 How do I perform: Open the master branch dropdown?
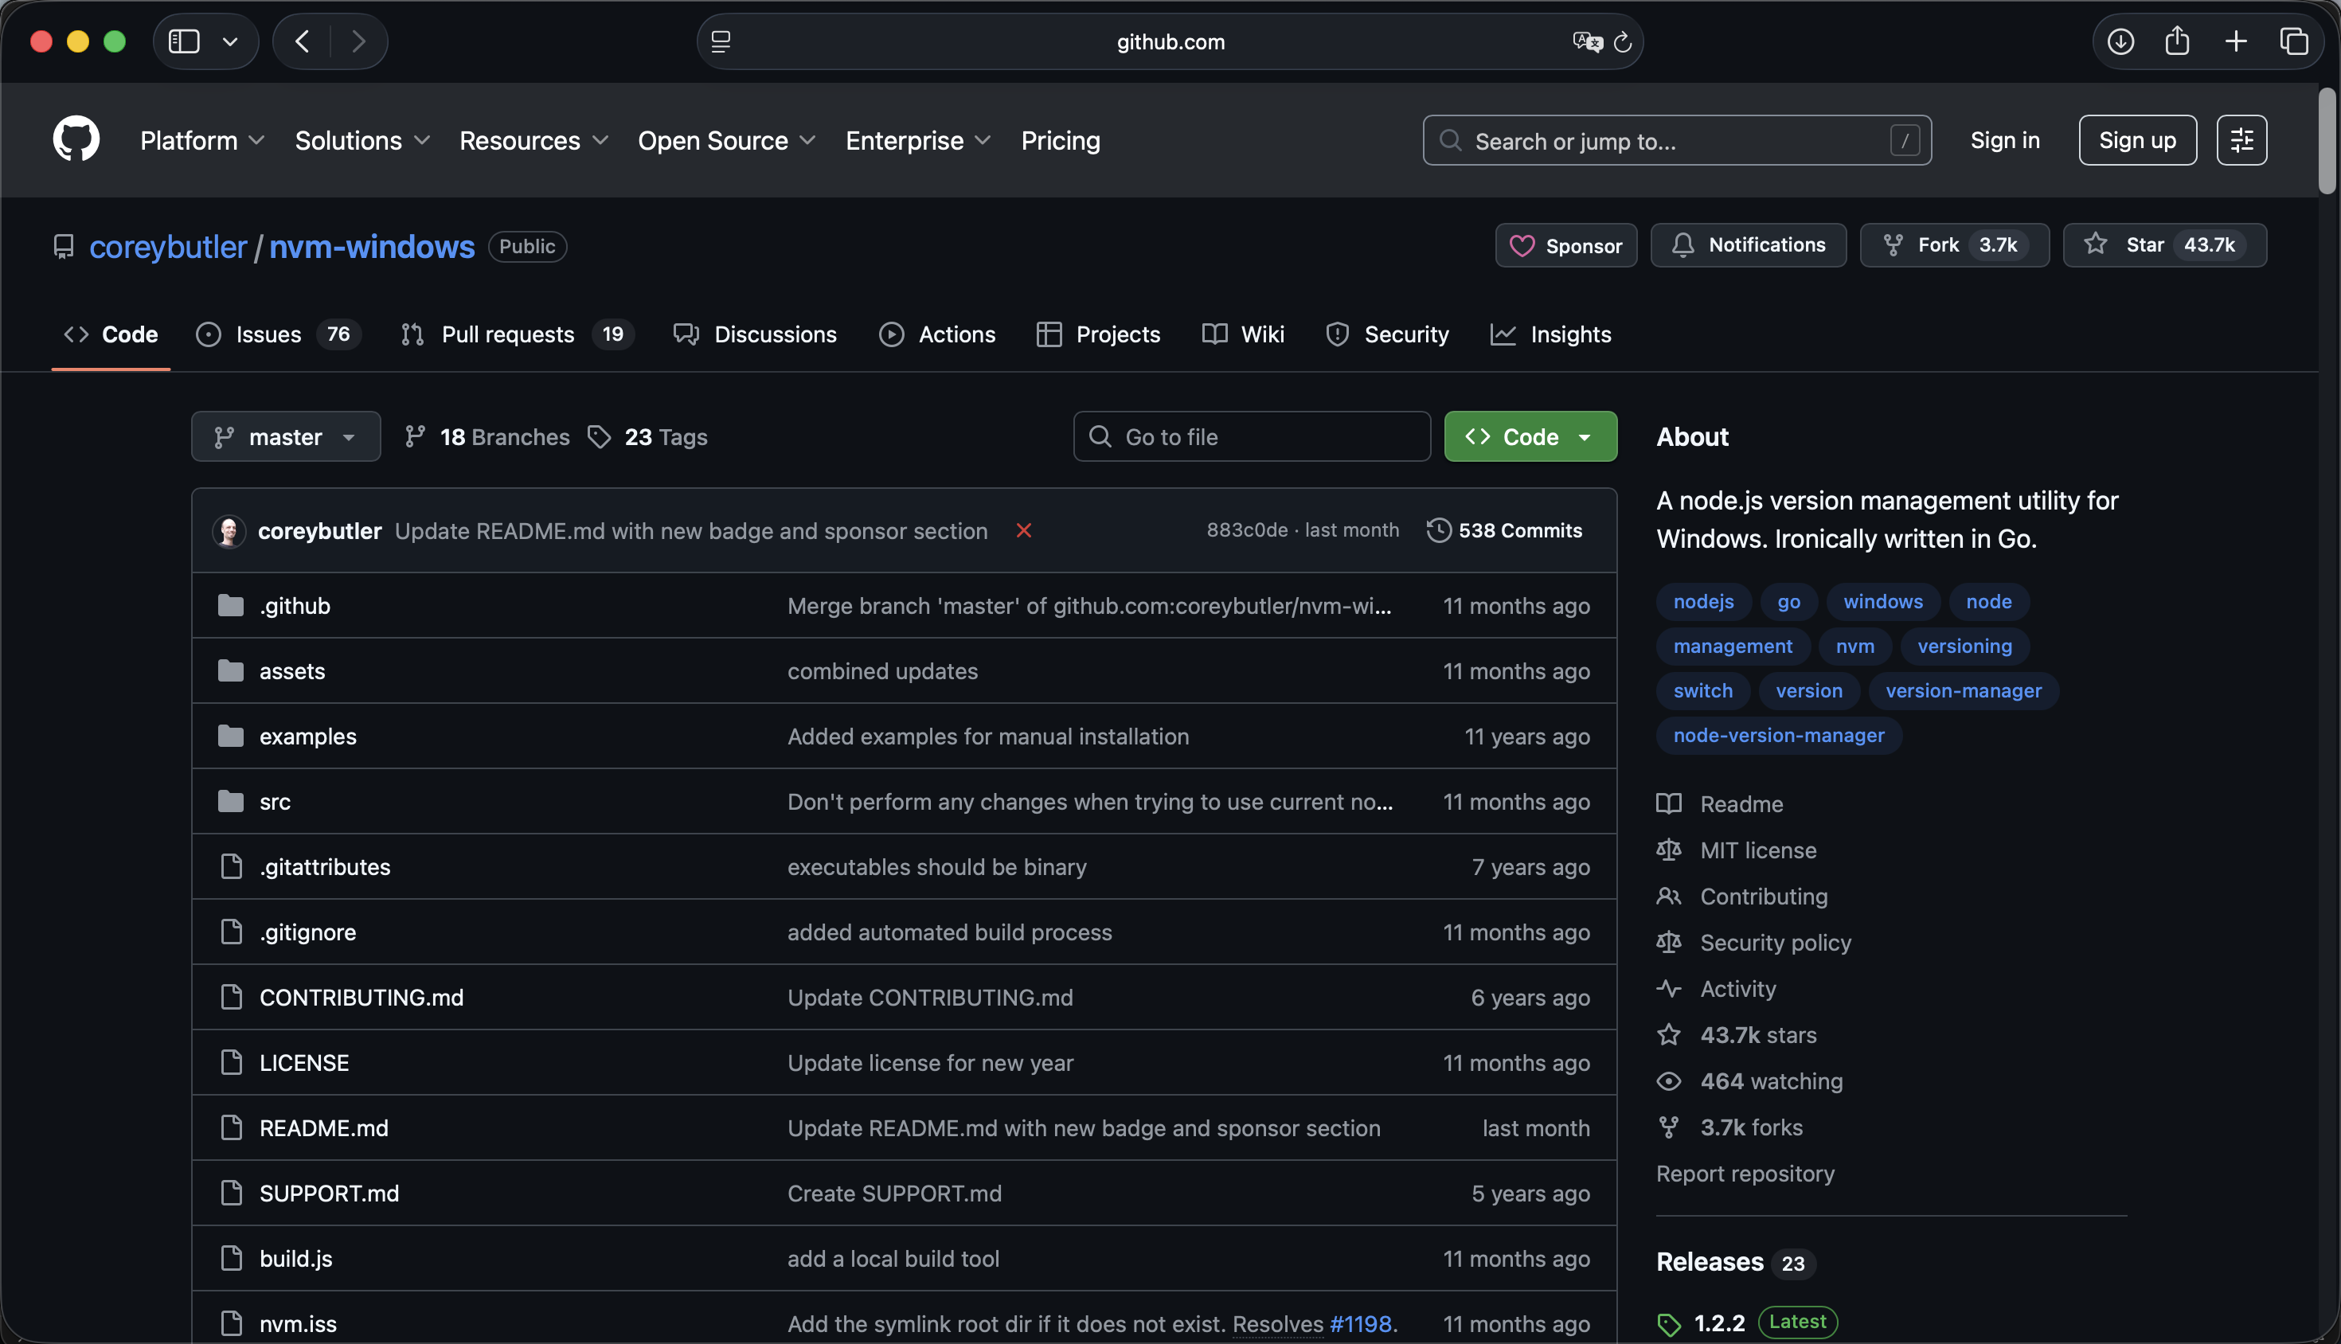(x=285, y=436)
